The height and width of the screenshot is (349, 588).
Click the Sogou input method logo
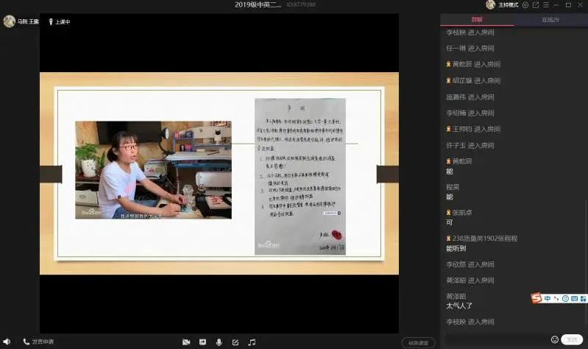(x=536, y=298)
